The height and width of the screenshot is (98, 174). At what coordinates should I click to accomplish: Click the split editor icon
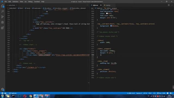click(169, 5)
